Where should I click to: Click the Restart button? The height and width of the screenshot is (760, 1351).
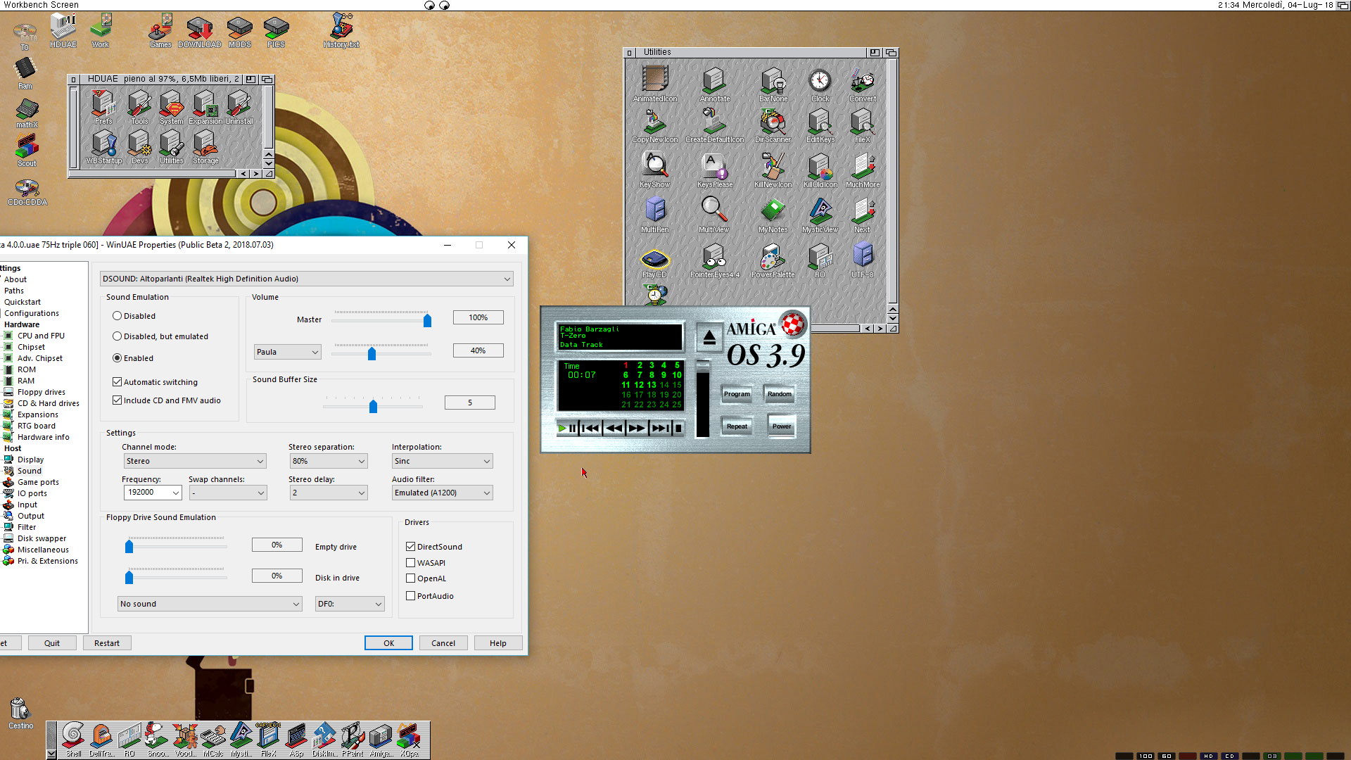[x=107, y=643]
